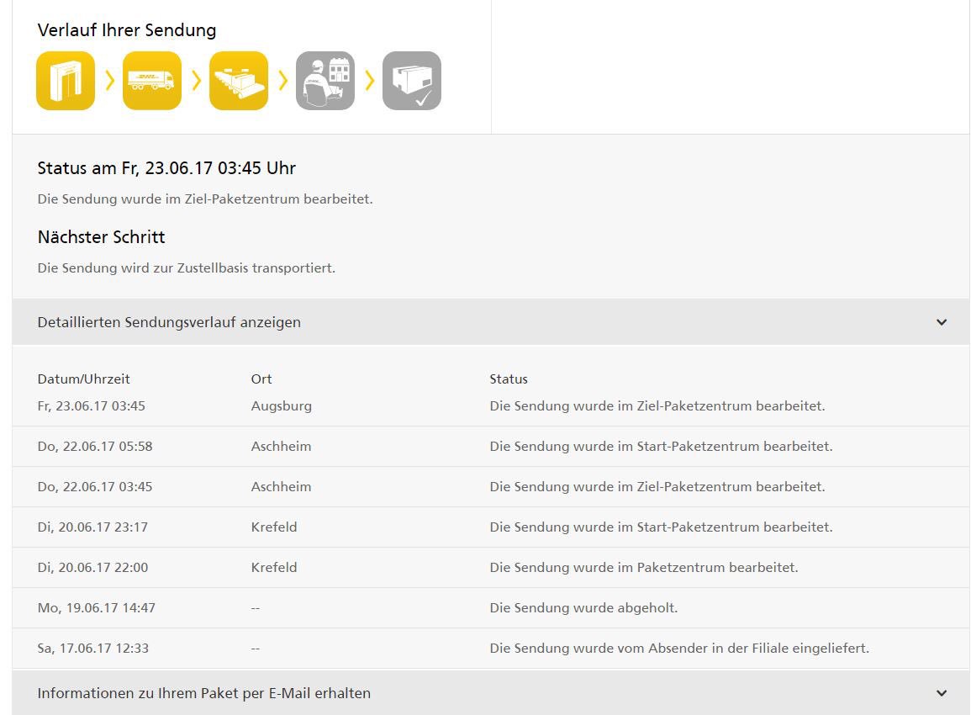Image resolution: width=971 pixels, height=715 pixels.
Task: Click the parcel center conveyor belt icon
Action: (x=238, y=80)
